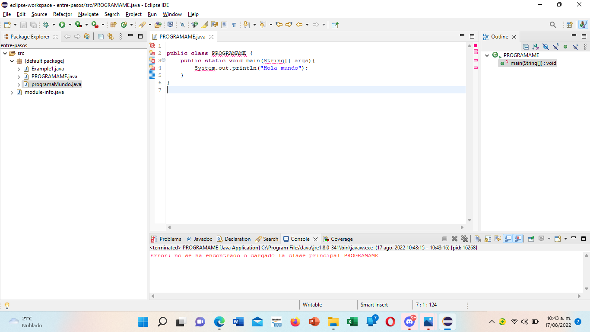Switch to the Javadoc tab
The width and height of the screenshot is (590, 332).
click(x=199, y=239)
